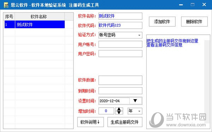Click 软件名称 column header
The image size is (212, 132).
coord(40,17)
